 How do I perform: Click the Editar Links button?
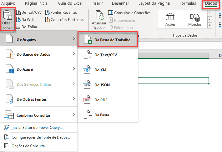(x=121, y=28)
